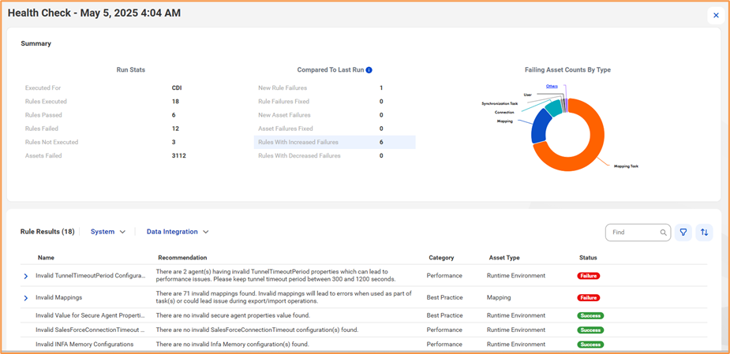Select the Rules With Increased Failures row
The image size is (730, 354).
335,143
